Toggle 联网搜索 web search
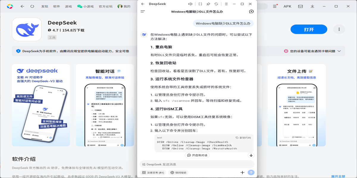Viewport: 357px width, 178px height. pos(178,172)
